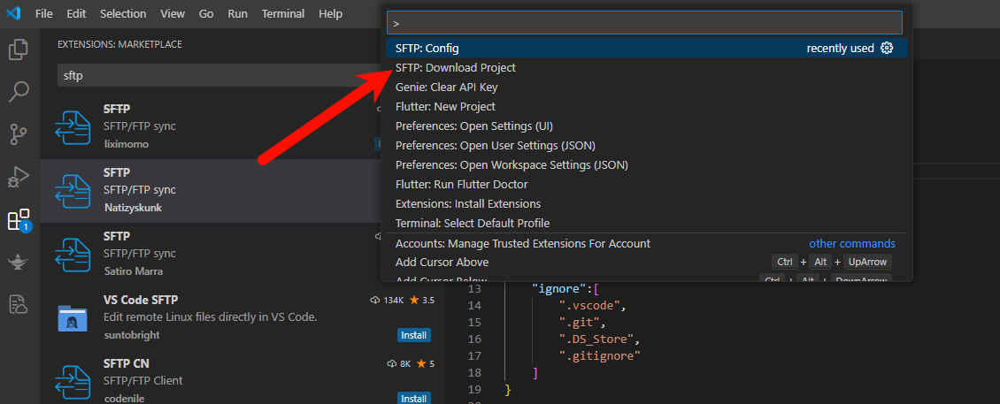1000x404 pixels.
Task: Click the ".DS_Store" line in editor
Action: [x=599, y=339]
